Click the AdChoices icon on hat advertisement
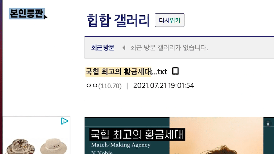 (64, 121)
